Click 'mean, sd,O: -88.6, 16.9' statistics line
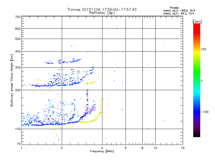 [179, 10]
